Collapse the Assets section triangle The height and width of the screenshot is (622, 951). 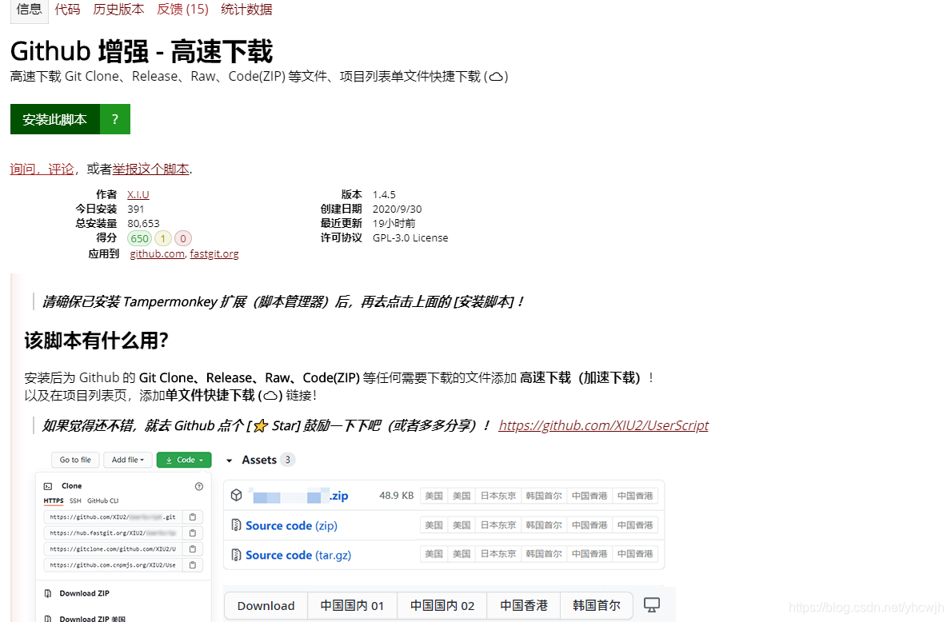[230, 461]
